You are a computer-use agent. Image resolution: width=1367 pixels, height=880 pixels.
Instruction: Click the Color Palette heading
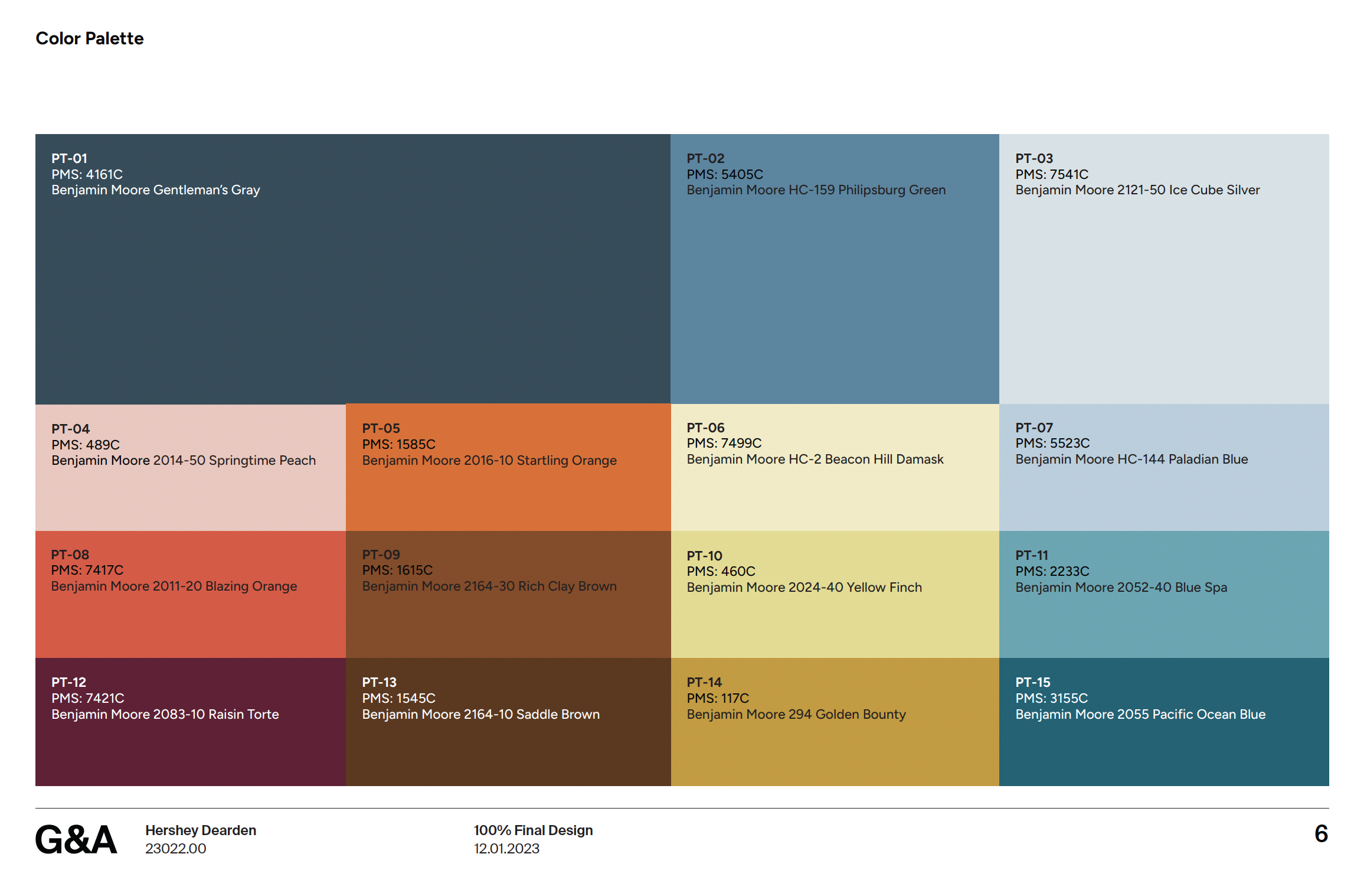pos(90,38)
